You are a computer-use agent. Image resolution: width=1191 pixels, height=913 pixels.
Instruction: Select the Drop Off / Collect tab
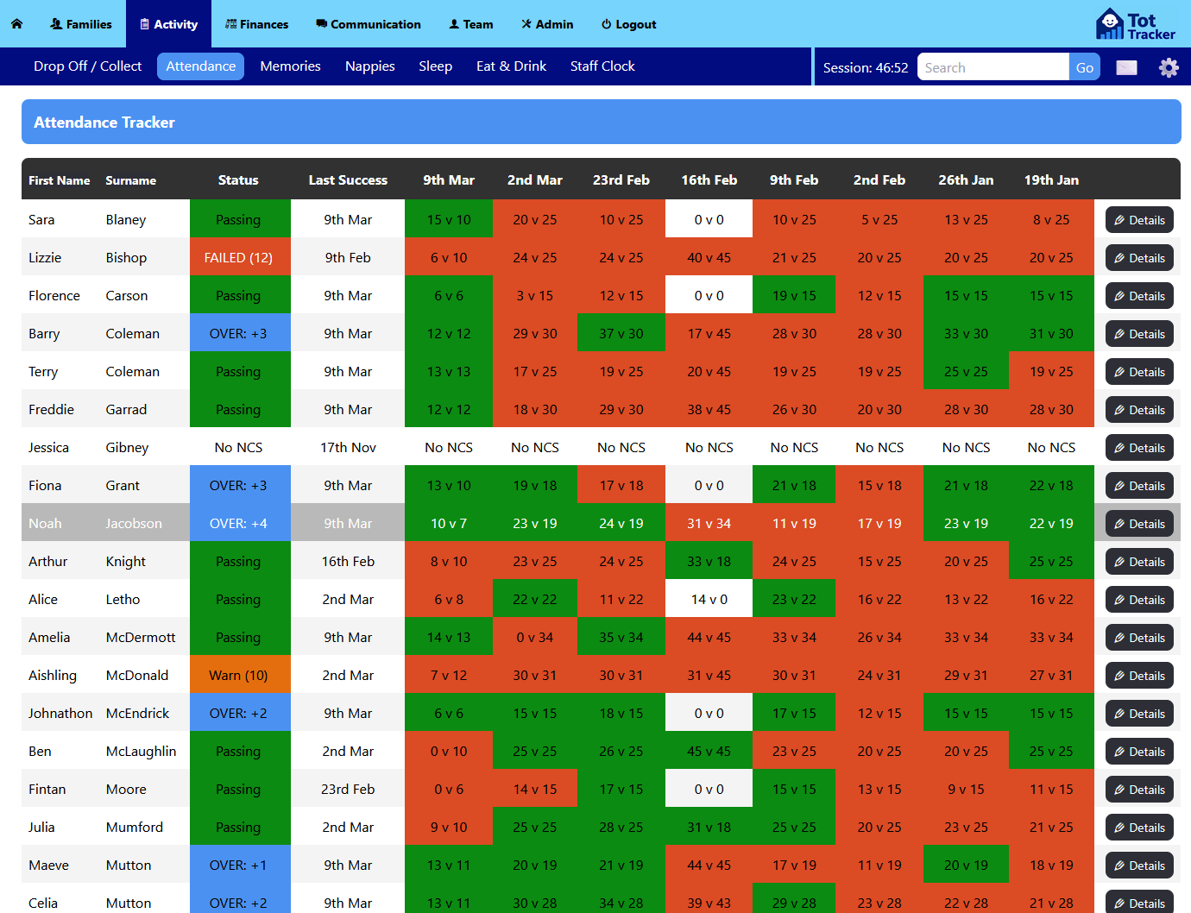click(x=87, y=66)
